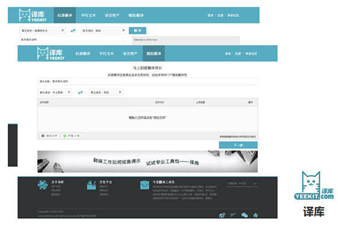The width and height of the screenshot is (338, 229).
Task: Click the 添加文件 add file button
Action: click(x=49, y=136)
